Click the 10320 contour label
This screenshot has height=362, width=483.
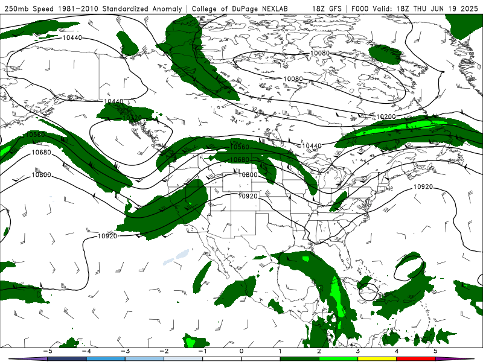click(x=132, y=118)
